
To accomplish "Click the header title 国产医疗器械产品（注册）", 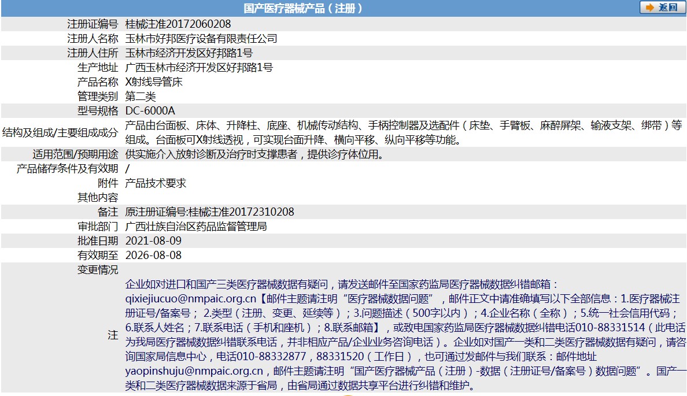I will (x=303, y=8).
